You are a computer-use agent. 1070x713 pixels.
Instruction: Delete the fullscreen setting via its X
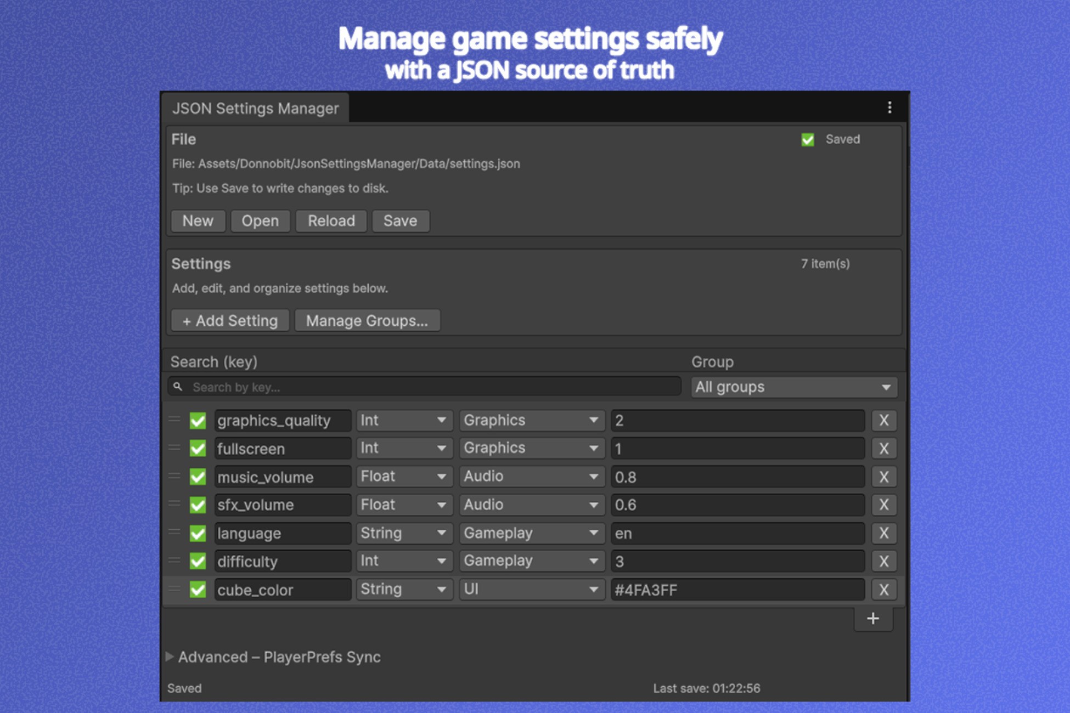click(x=884, y=448)
